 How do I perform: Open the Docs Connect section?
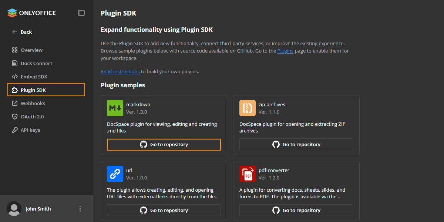tap(46, 63)
